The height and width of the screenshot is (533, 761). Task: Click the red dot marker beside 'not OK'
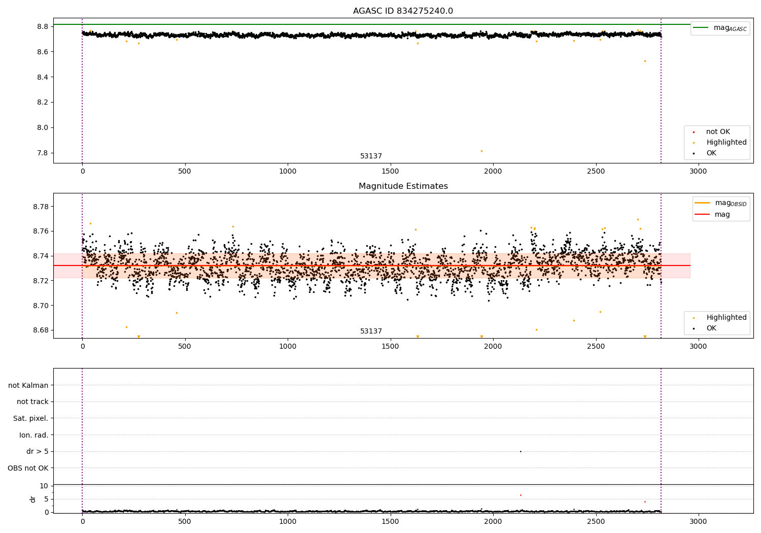(x=694, y=132)
